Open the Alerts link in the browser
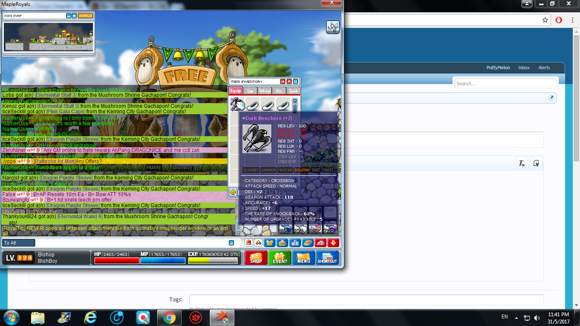 coord(544,67)
